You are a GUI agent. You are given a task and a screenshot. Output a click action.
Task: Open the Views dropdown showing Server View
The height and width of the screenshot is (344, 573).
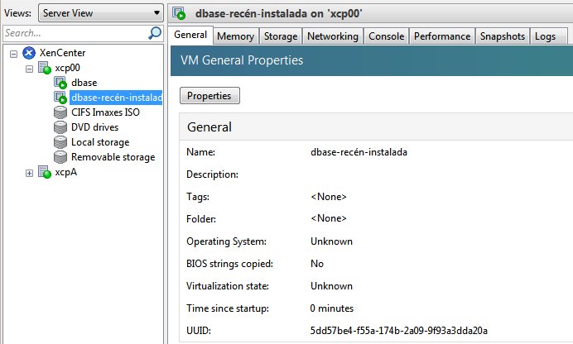point(101,13)
